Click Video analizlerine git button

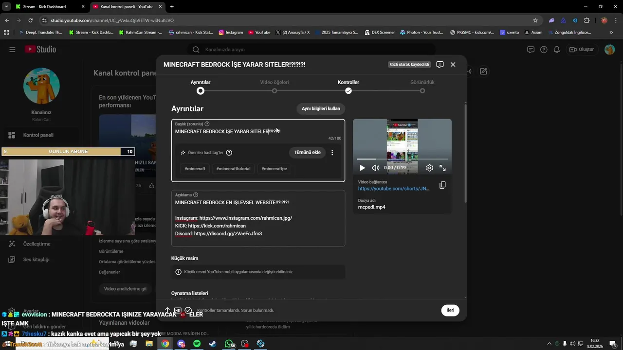click(125, 289)
